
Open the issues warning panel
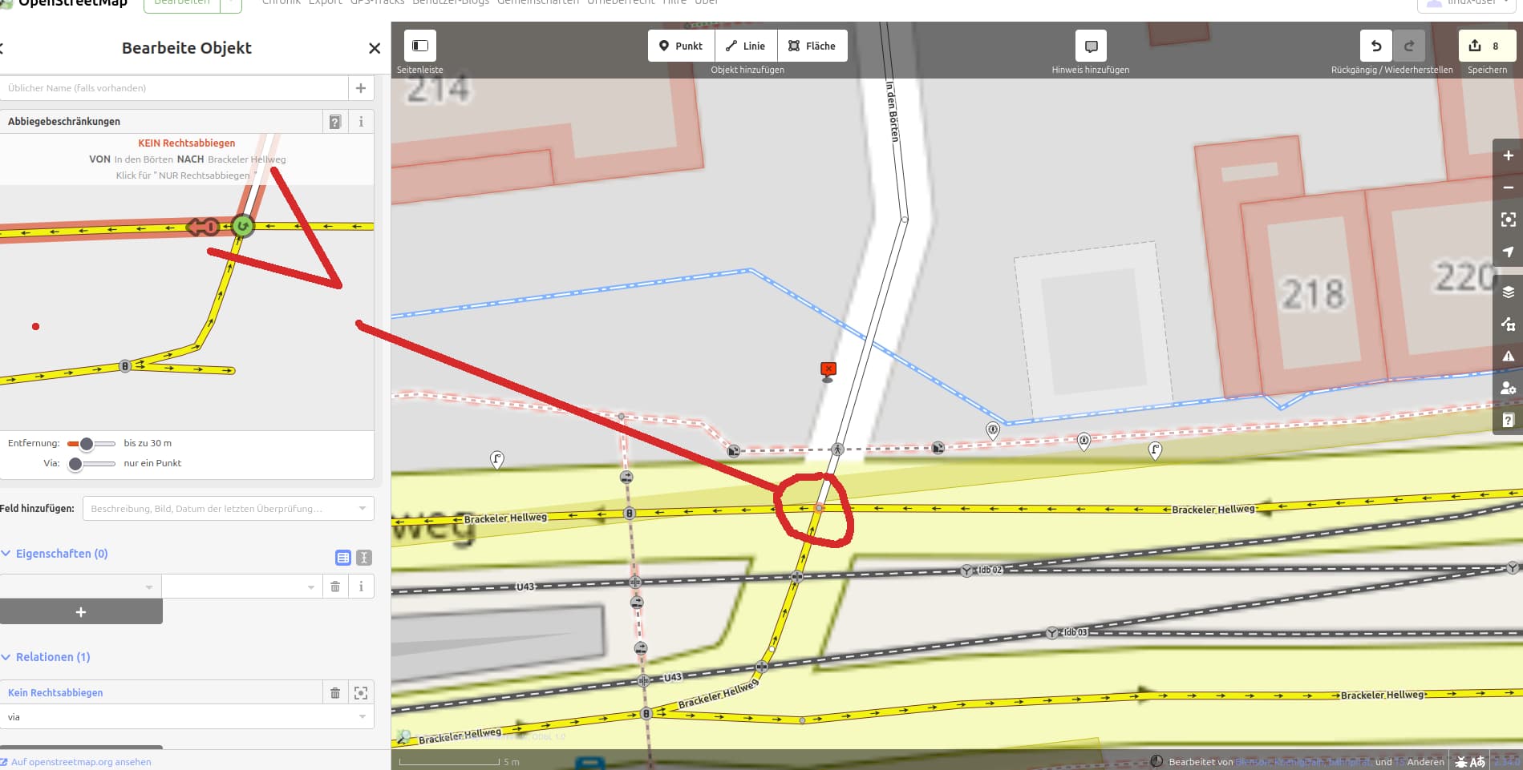pos(1508,356)
